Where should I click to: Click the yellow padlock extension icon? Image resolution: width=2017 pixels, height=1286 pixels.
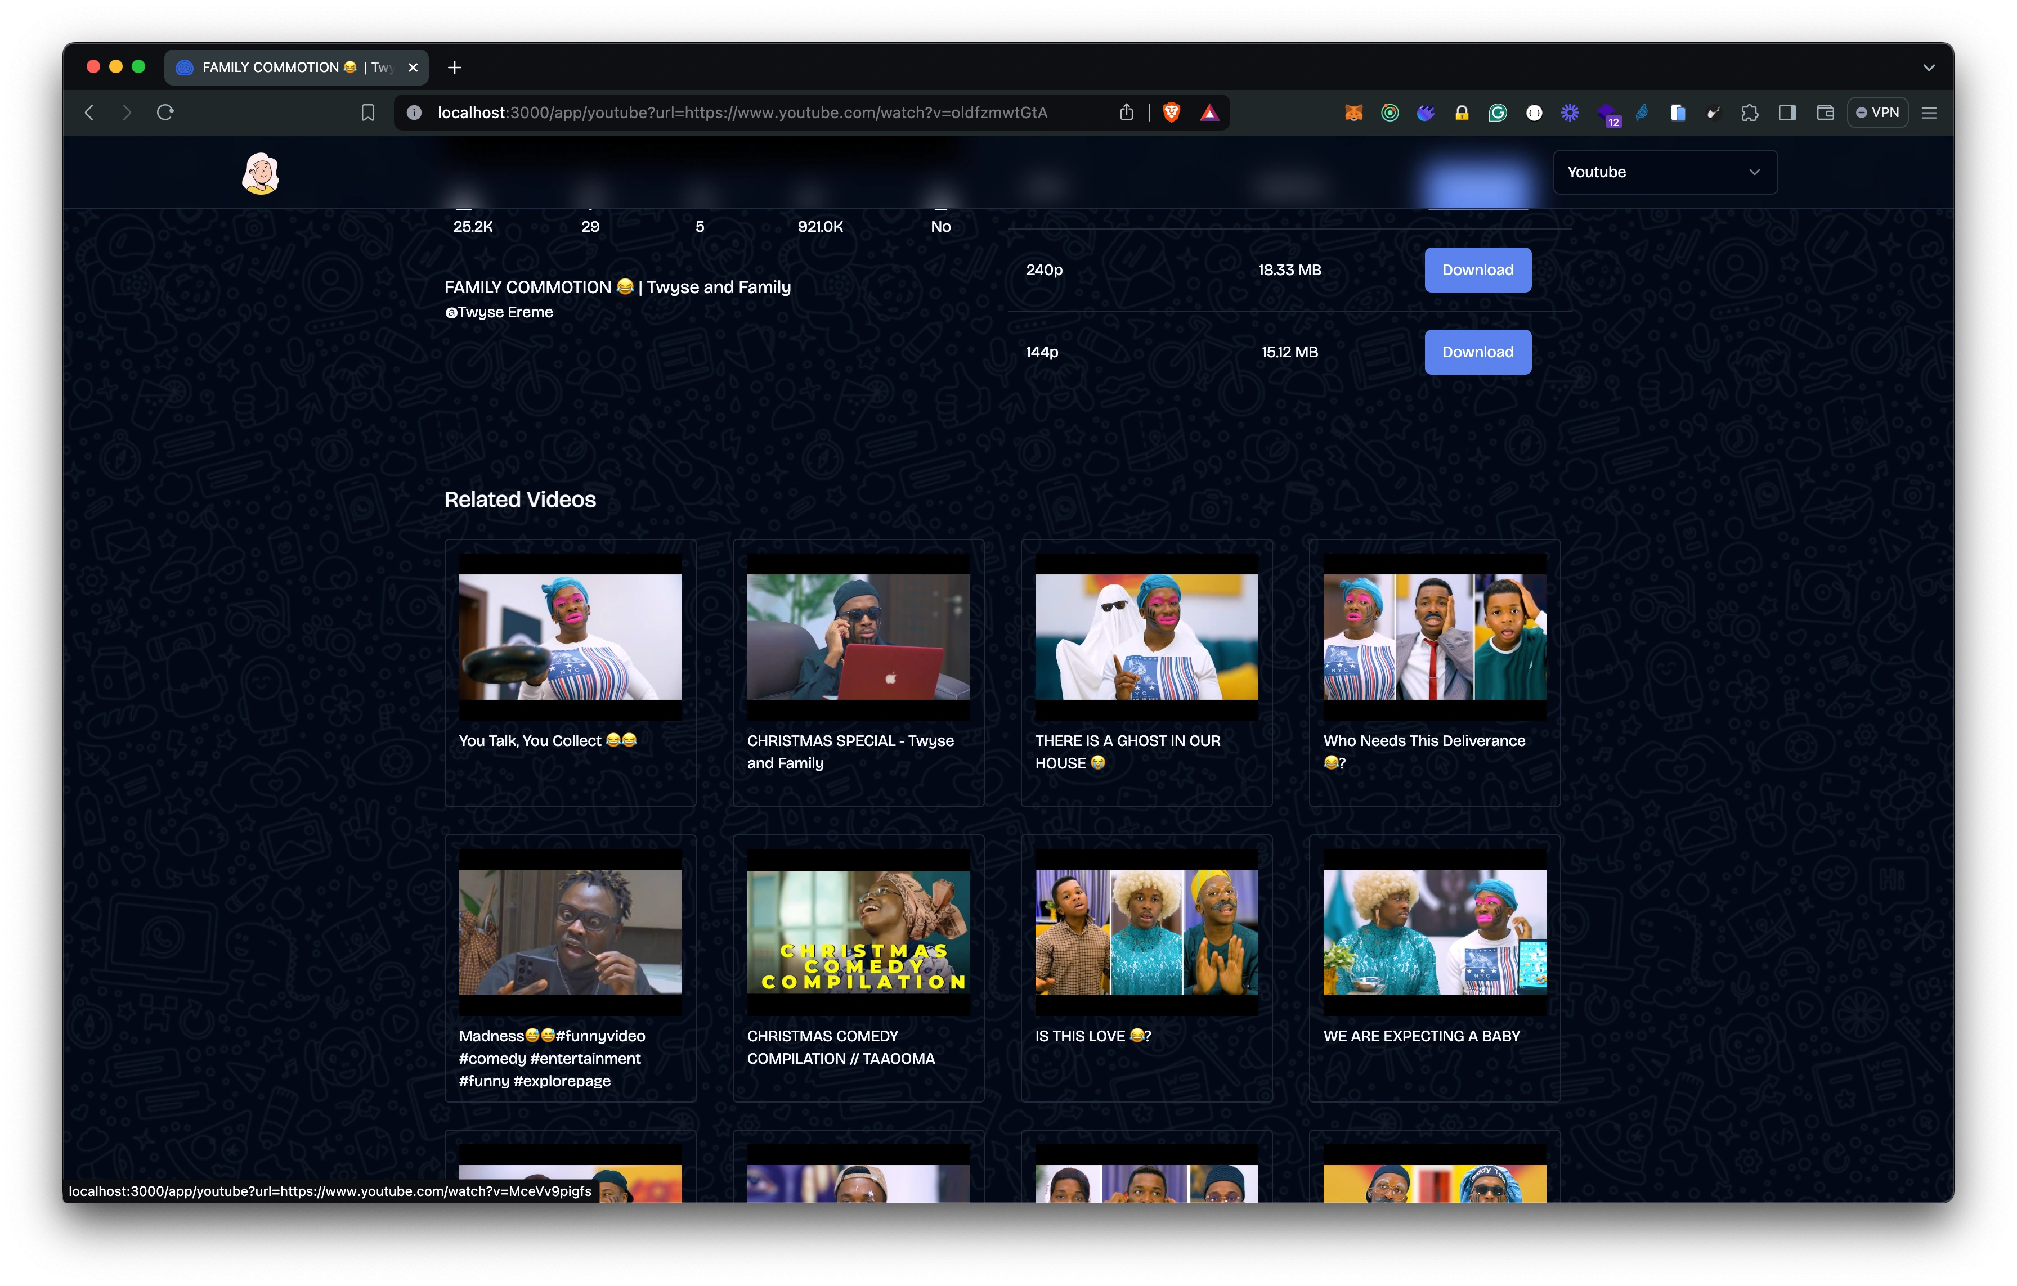[x=1462, y=113]
